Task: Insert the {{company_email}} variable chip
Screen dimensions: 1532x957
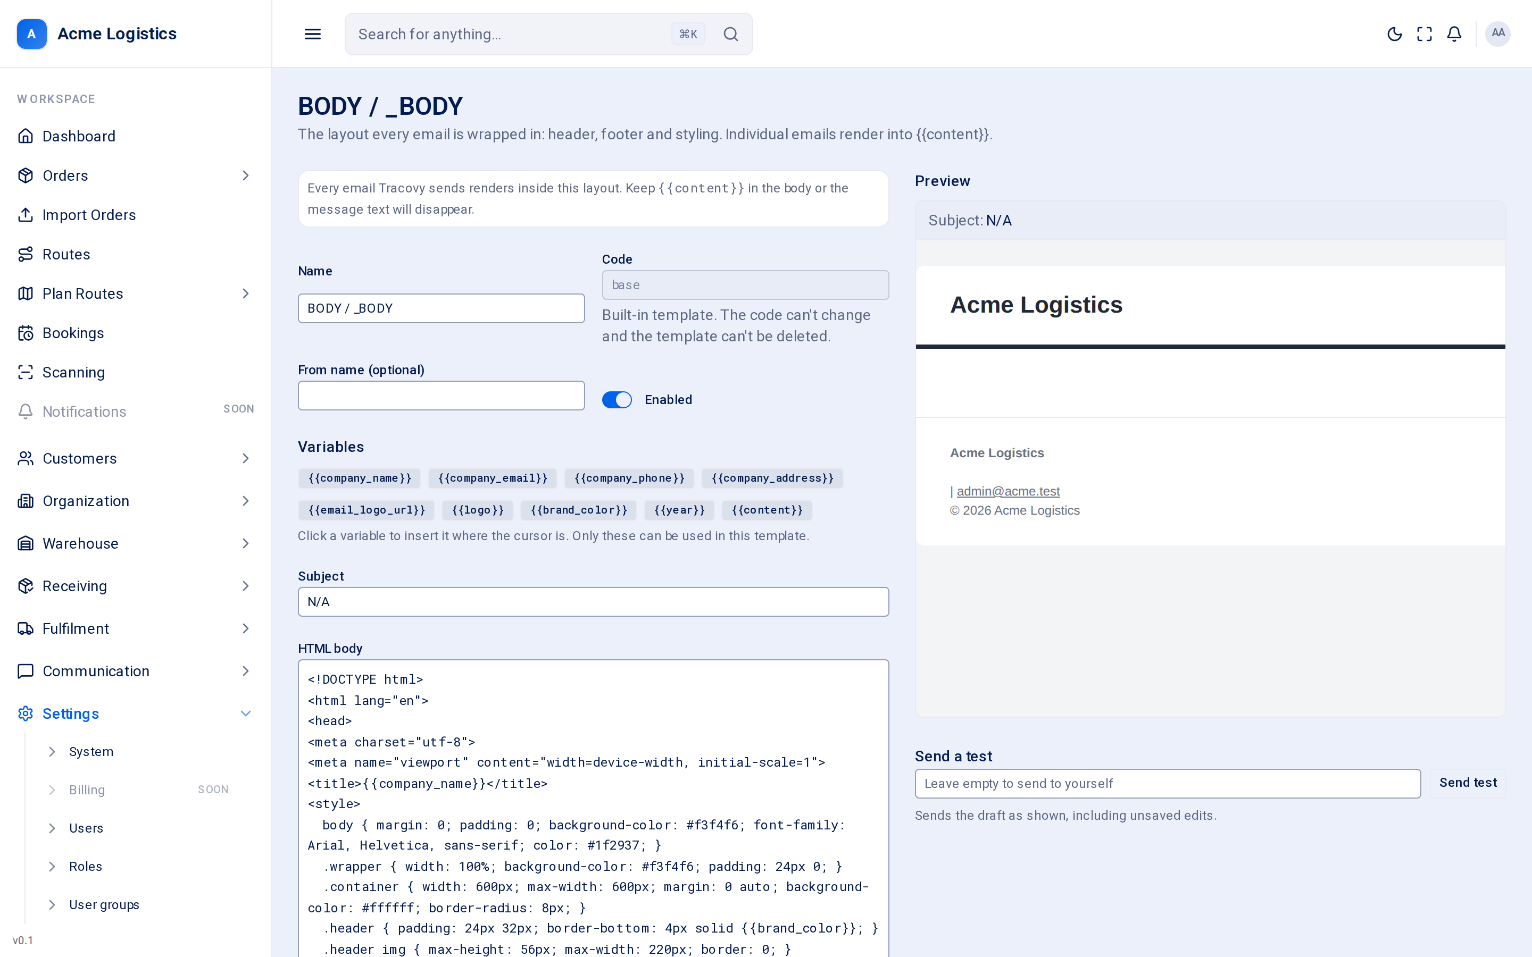Action: tap(493, 478)
